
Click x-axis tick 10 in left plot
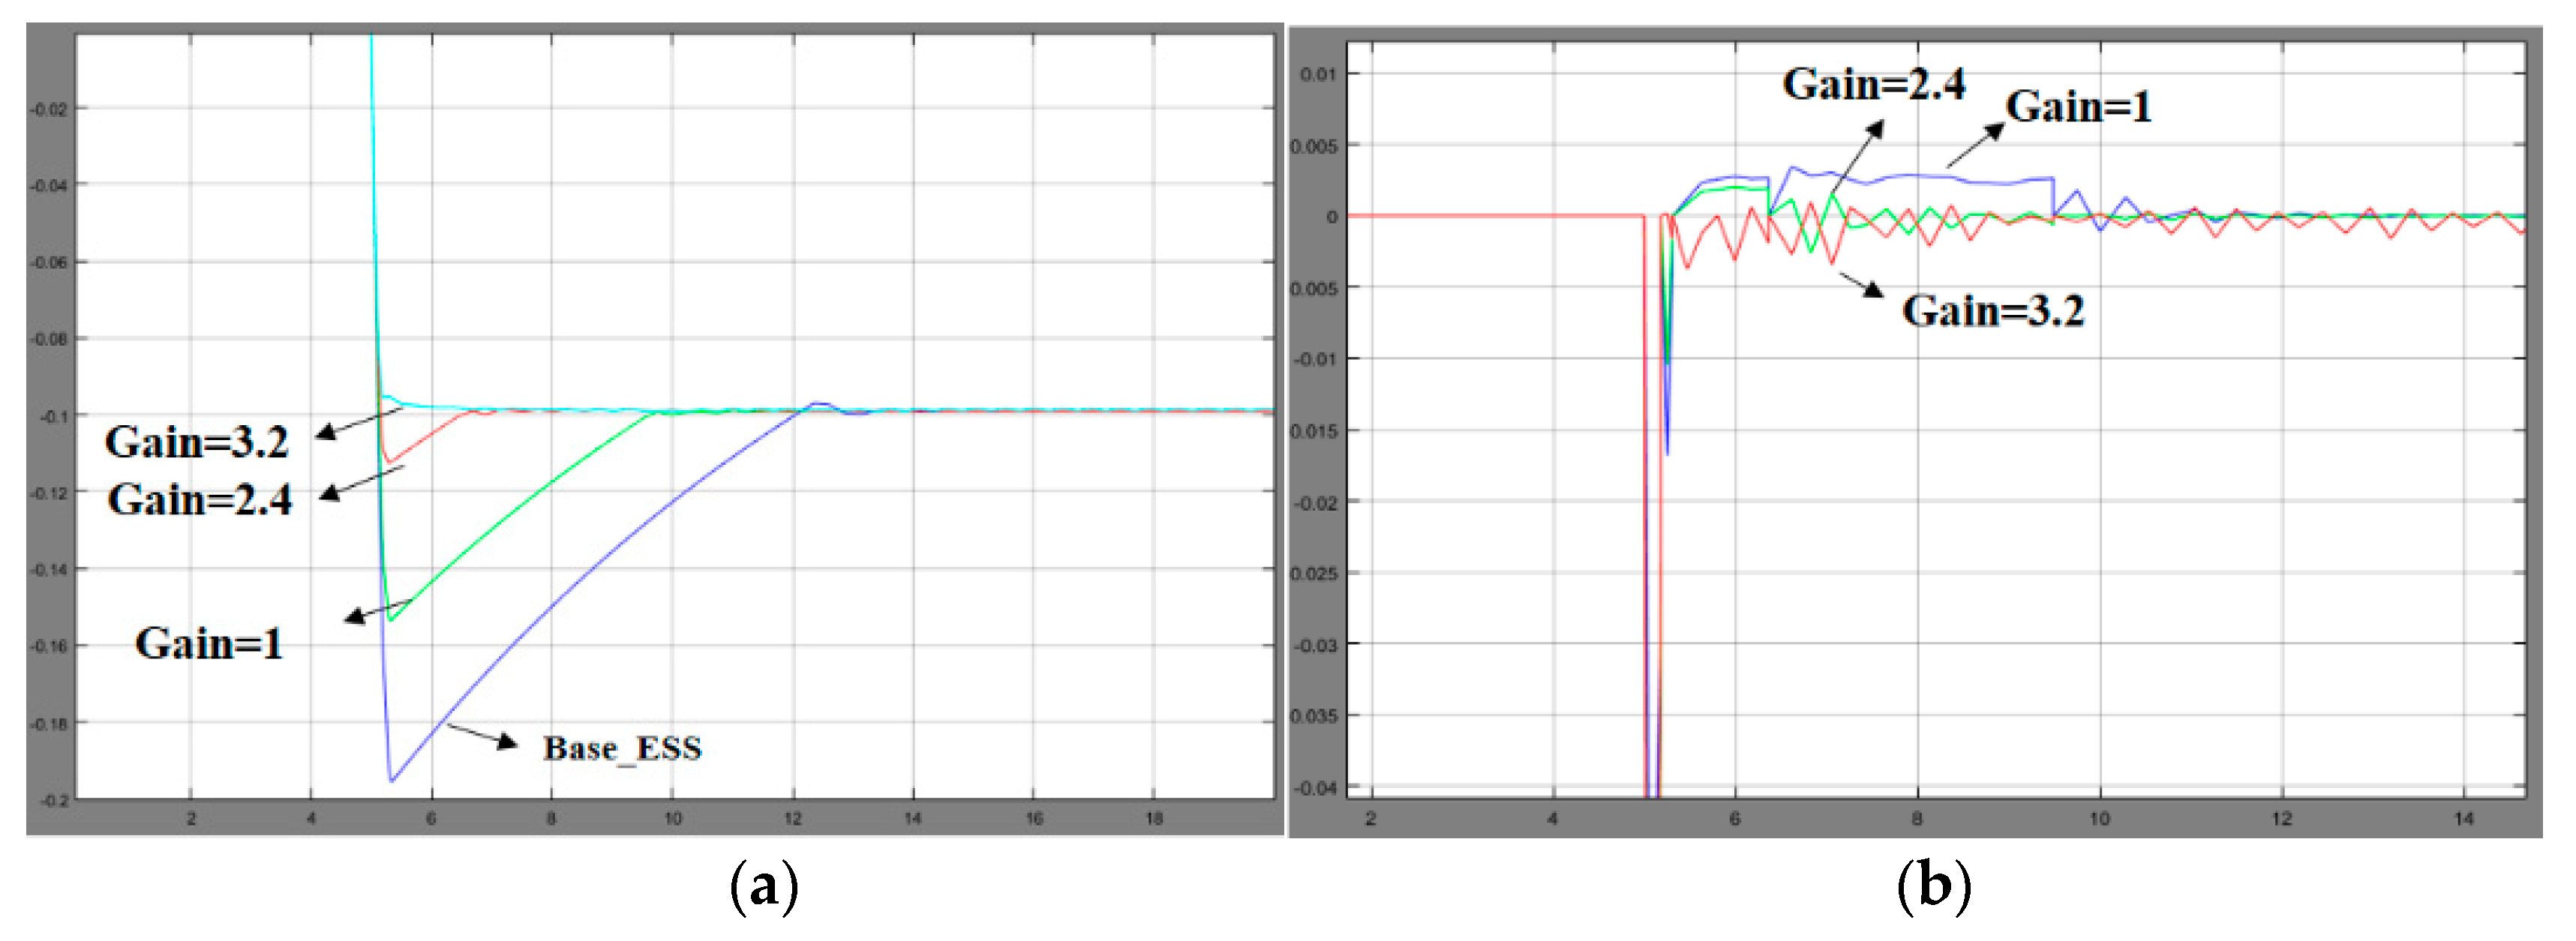tap(673, 819)
